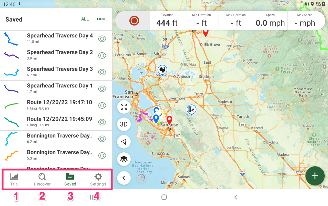328x206 pixels.
Task: Tap purple thumbnail of Spearhead Traverse Day 2
Action: click(12, 55)
